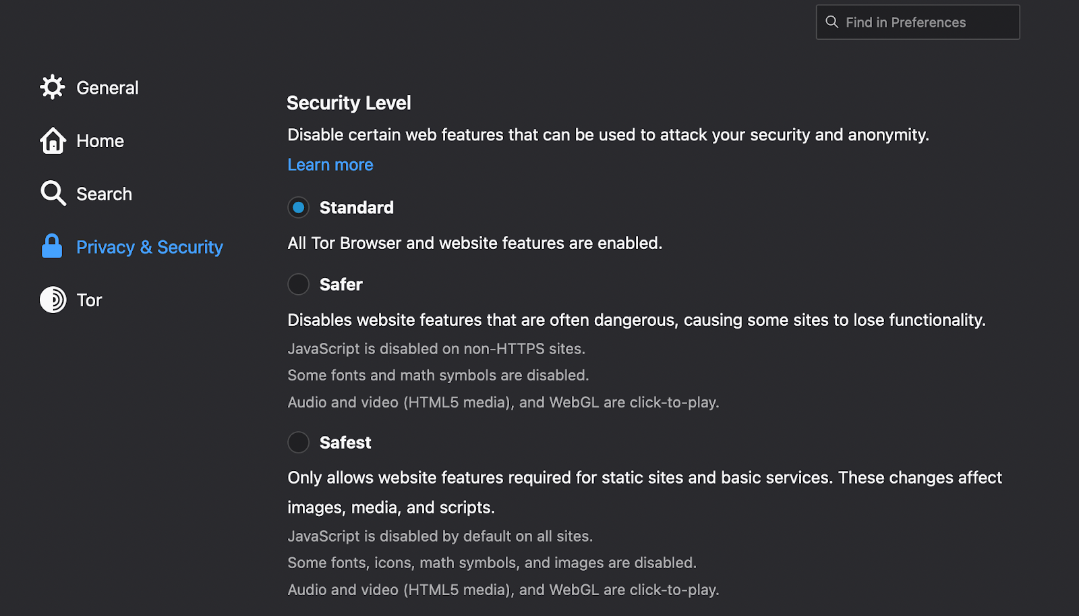This screenshot has height=616, width=1079.
Task: Select the Standard security level radio button
Action: (298, 207)
